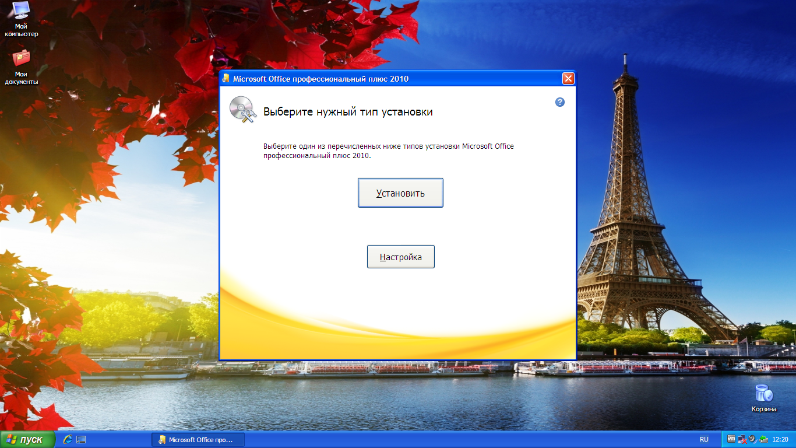Click the disconnected network tray icon
The height and width of the screenshot is (448, 796).
[742, 439]
